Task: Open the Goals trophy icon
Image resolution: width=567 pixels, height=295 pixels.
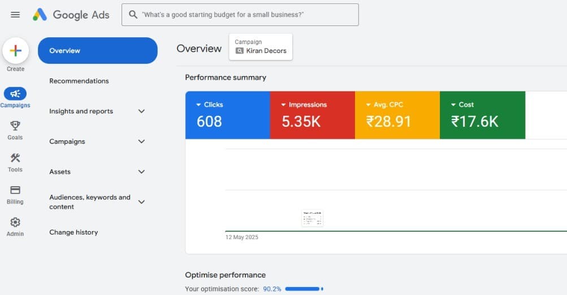Action: tap(15, 126)
